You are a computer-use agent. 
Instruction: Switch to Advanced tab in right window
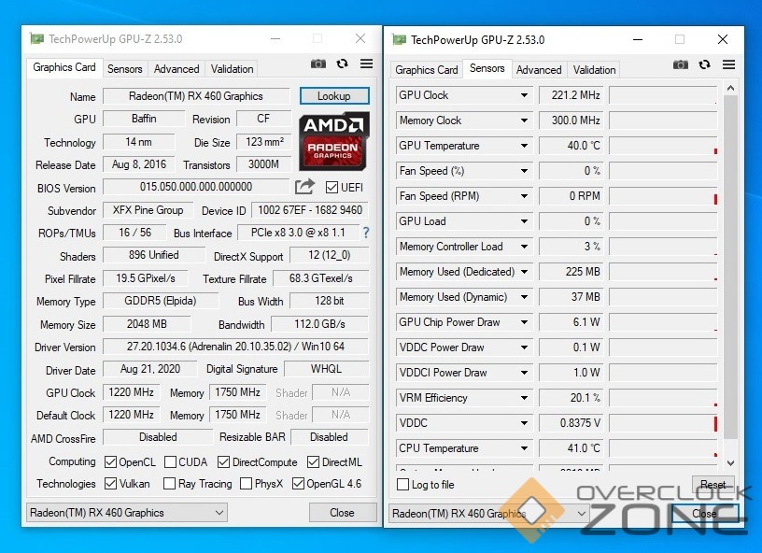[x=539, y=70]
